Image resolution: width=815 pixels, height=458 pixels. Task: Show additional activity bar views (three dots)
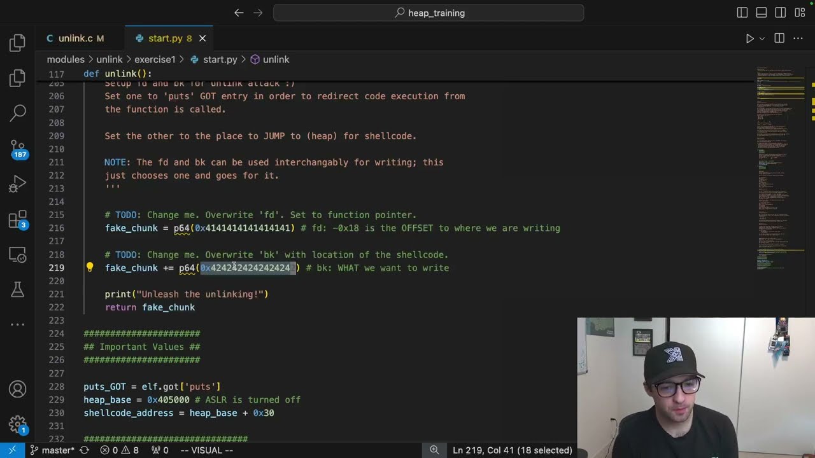click(18, 324)
